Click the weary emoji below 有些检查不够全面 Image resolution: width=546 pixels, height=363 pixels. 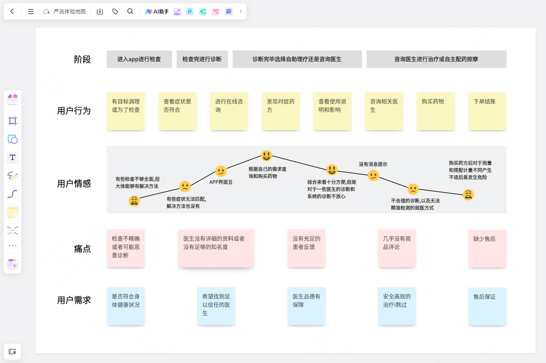coord(134,201)
